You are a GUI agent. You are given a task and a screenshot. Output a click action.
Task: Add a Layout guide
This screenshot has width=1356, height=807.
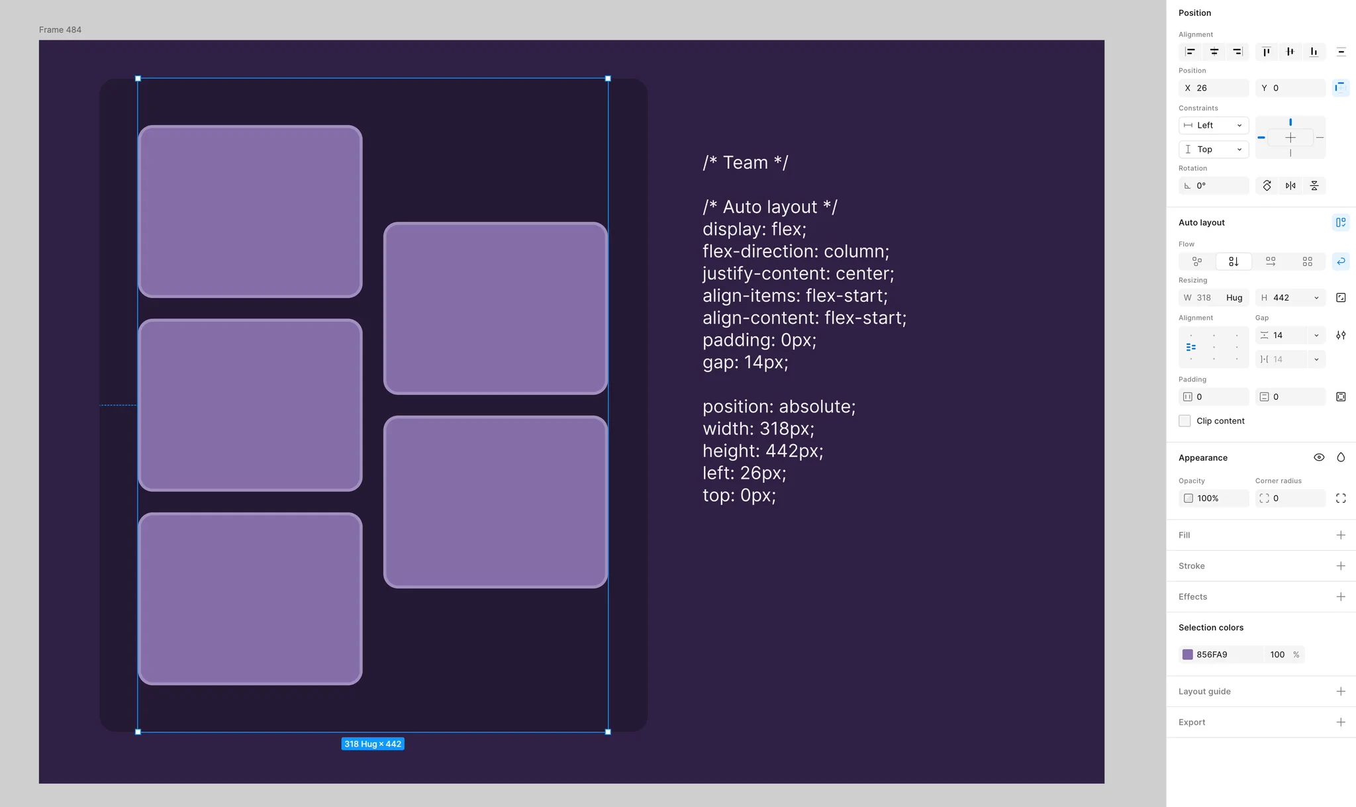[x=1341, y=691]
